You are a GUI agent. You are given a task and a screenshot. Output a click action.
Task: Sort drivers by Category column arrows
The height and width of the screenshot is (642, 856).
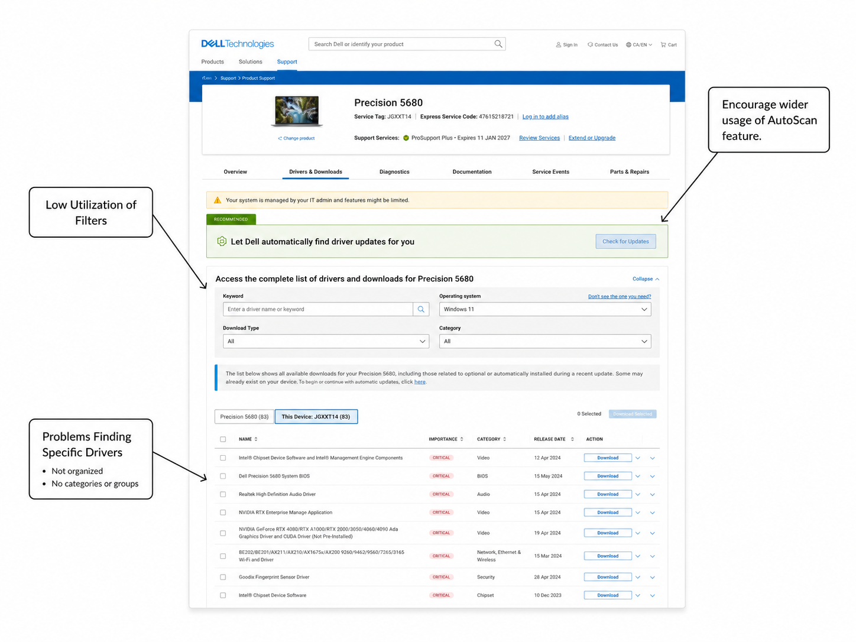coord(505,439)
